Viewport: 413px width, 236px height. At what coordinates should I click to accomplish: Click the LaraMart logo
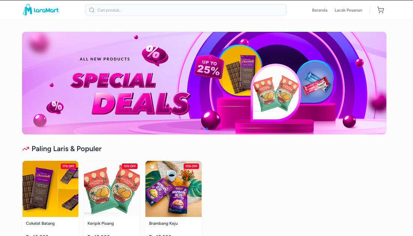pyautogui.click(x=41, y=10)
